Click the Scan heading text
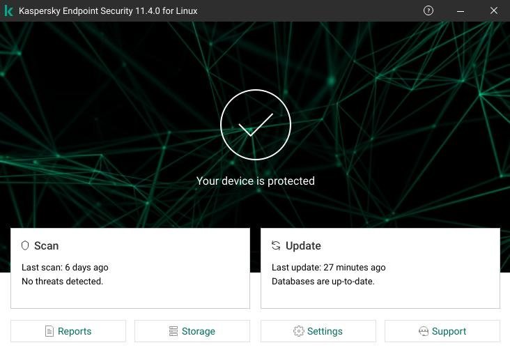This screenshot has height=352, width=510. click(47, 245)
